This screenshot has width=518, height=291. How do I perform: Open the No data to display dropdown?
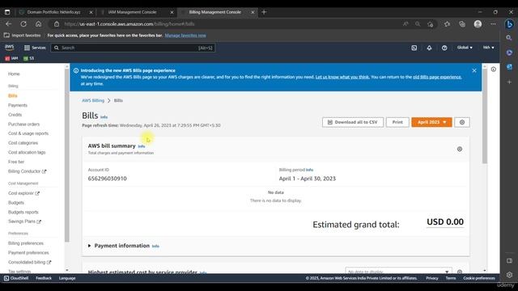(x=398, y=272)
